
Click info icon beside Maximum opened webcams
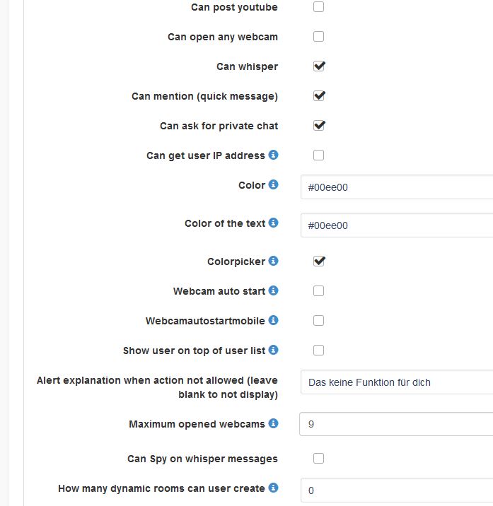tap(274, 424)
